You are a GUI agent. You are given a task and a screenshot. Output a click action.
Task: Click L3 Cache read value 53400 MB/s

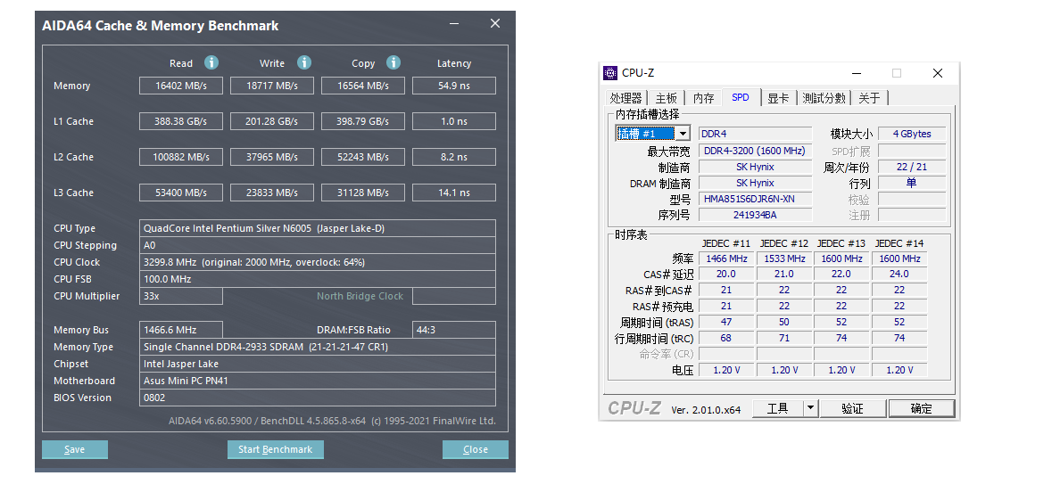click(181, 193)
